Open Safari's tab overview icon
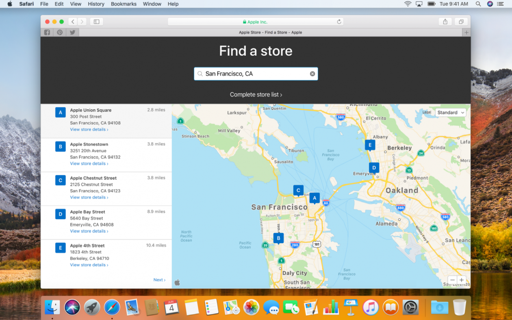The image size is (512, 320). point(461,22)
